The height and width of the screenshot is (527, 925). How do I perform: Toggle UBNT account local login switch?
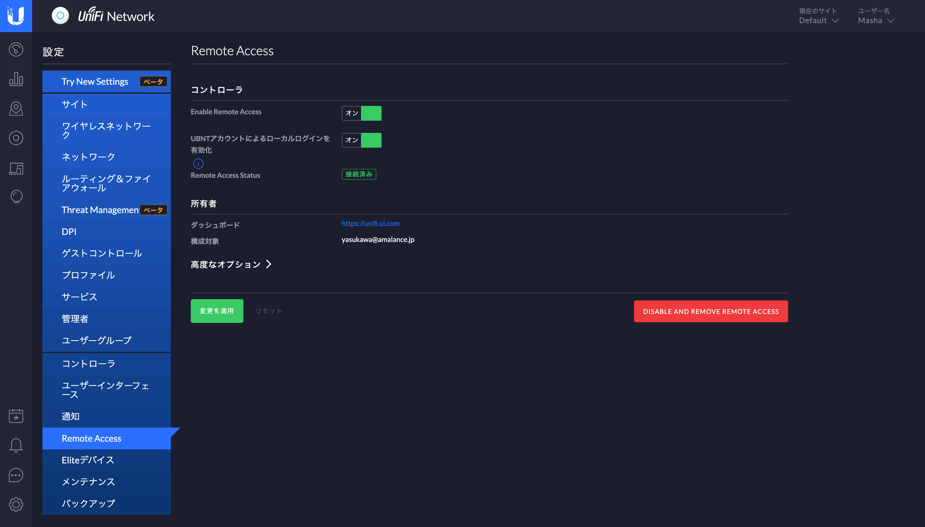pos(361,140)
